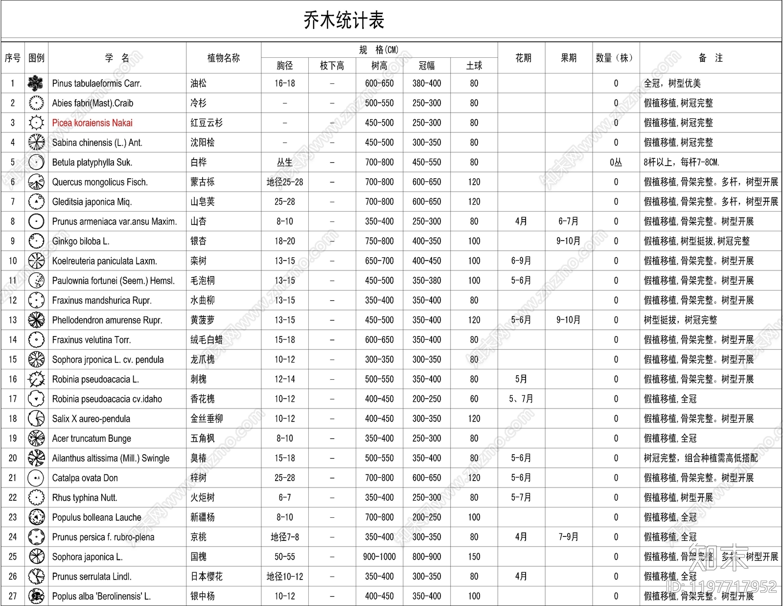Click the Paulownia fortunei legend symbol
This screenshot has height=606, width=783.
click(x=36, y=280)
